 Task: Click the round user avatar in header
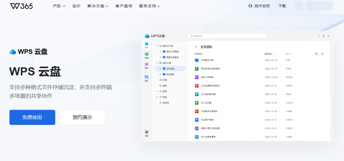(x=299, y=6)
